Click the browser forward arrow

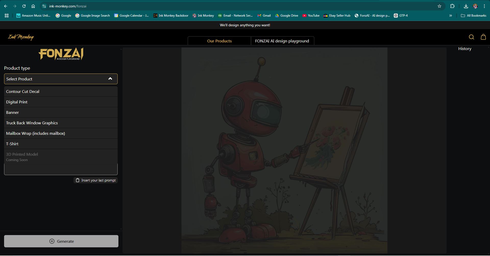point(15,6)
